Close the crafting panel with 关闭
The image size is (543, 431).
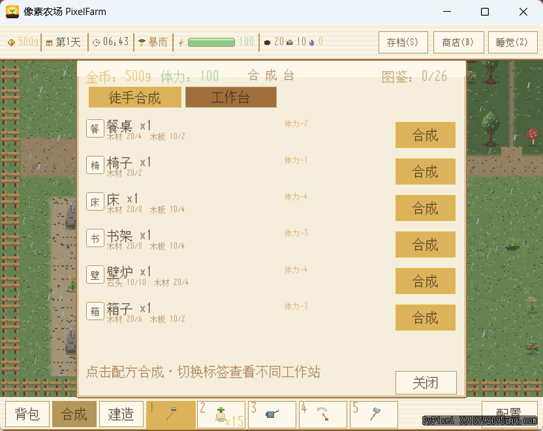[x=426, y=383]
